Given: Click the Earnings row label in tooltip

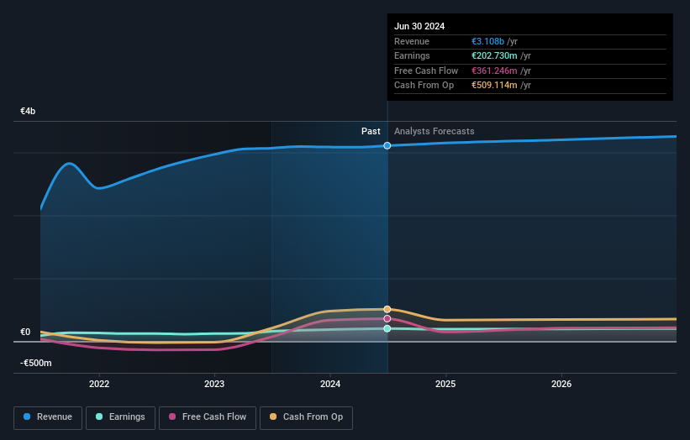Looking at the screenshot, I should [x=412, y=55].
